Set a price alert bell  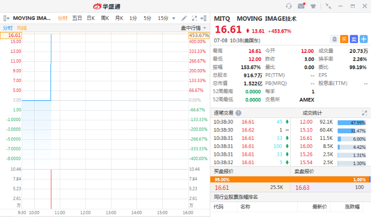(x=335, y=39)
